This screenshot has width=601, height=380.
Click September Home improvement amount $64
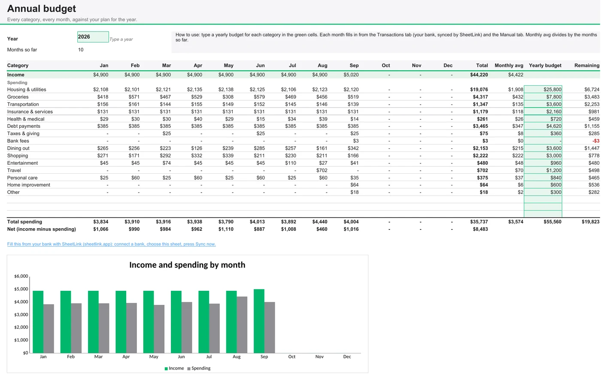pyautogui.click(x=355, y=185)
